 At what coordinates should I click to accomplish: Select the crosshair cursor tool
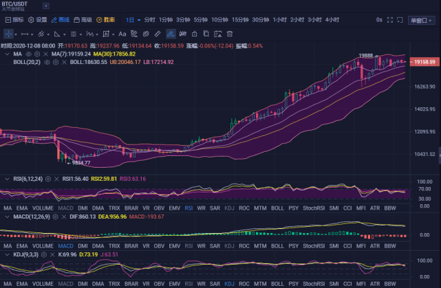pos(8,34)
